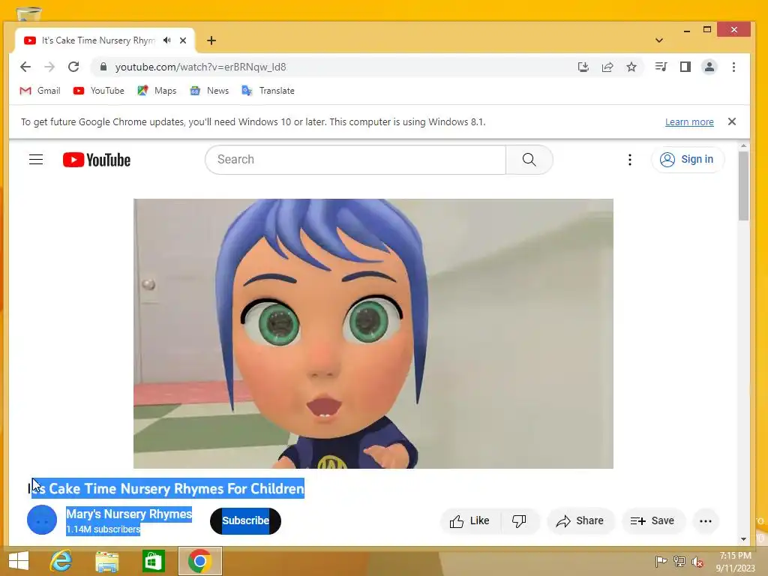The image size is (768, 576).
Task: Click the video player to pause
Action: tap(373, 334)
